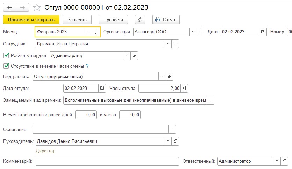The width and height of the screenshot is (292, 169).
Task: Click the back navigation arrow
Action: tap(10, 8)
